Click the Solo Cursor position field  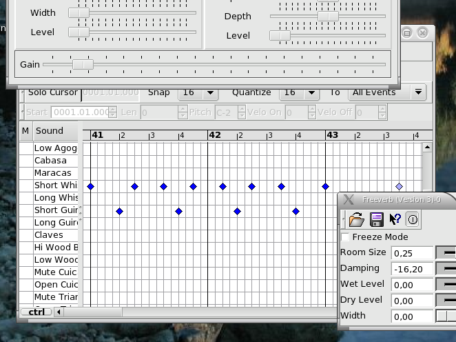click(x=110, y=92)
